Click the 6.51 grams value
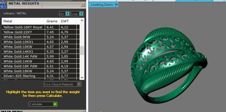The height and width of the screenshot is (112, 226). point(50,66)
